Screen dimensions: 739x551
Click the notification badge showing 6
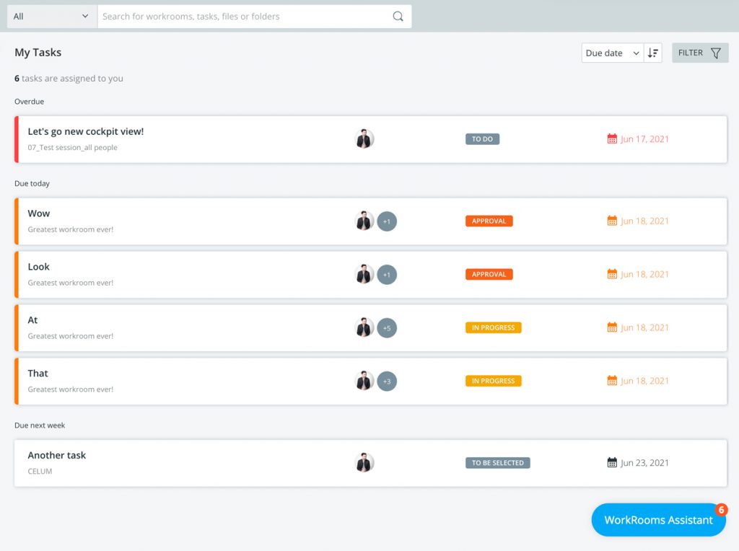(721, 510)
